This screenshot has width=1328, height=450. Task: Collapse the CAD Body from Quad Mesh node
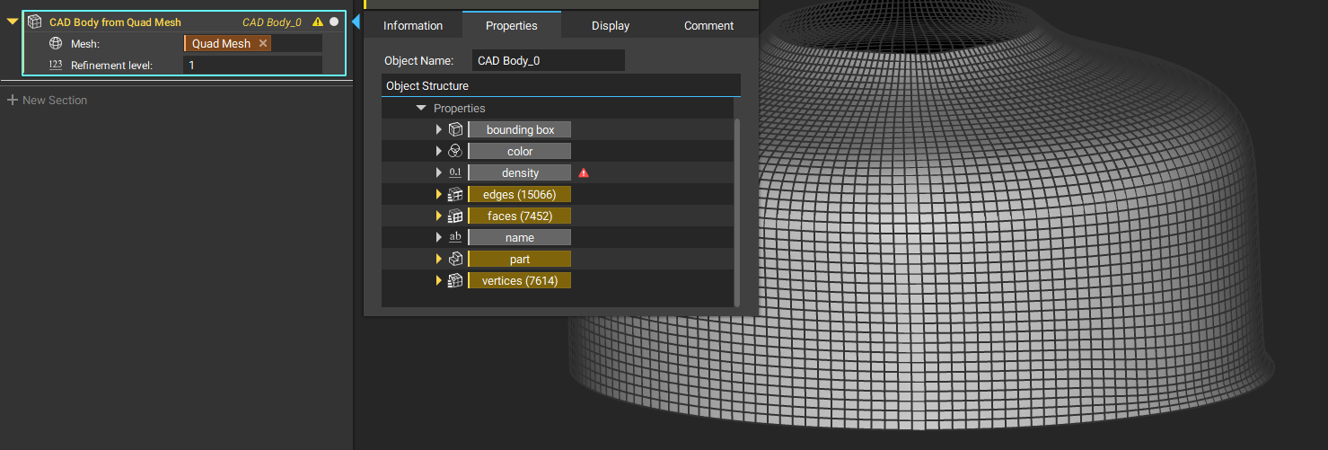click(x=13, y=22)
